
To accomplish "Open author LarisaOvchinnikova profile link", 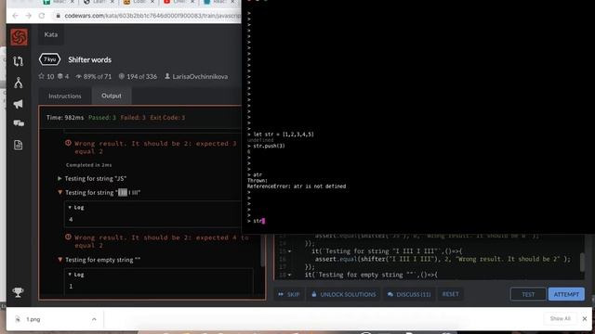I will point(200,76).
